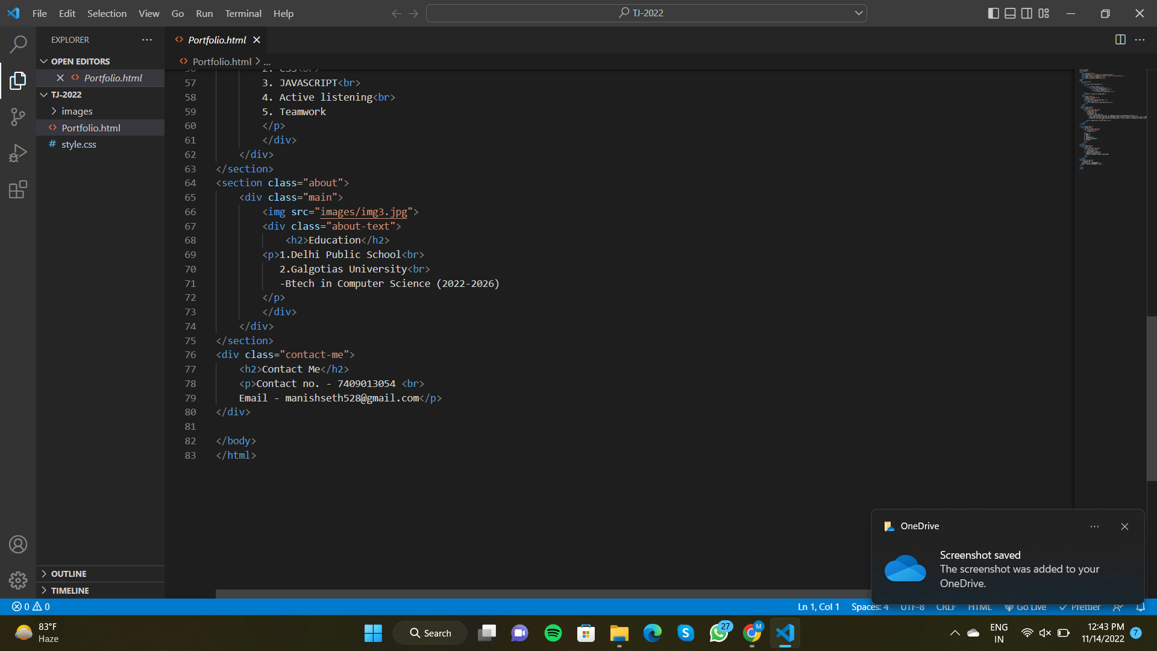Screen dimensions: 1157x651
Task: Click the Search icon in the activity bar
Action: pos(18,44)
